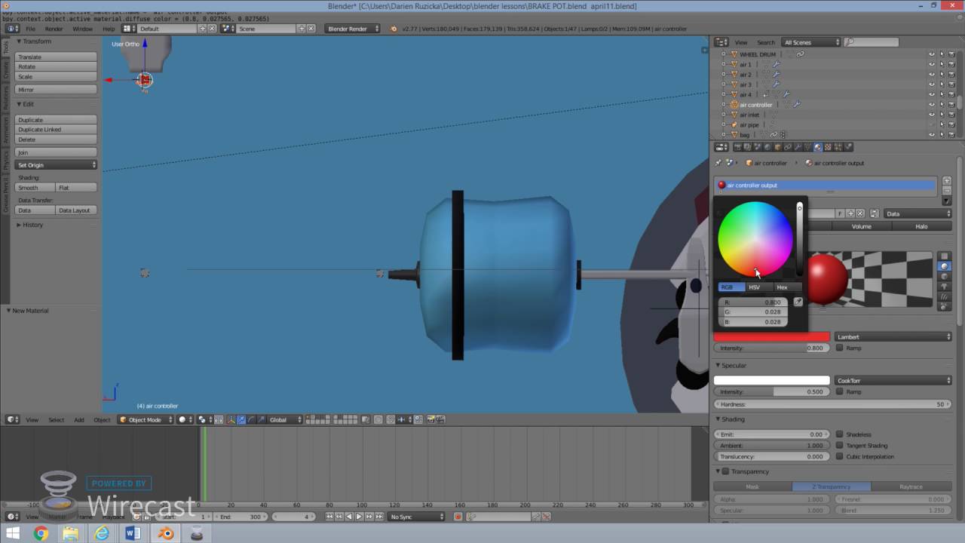Toggle selectability arrow for air controller

coord(942,105)
